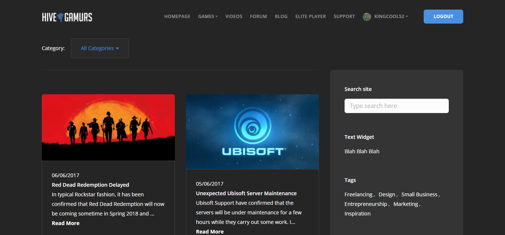Open Unexpected Ubisoft Server Maintenance title
The width and height of the screenshot is (505, 235).
[x=246, y=193]
